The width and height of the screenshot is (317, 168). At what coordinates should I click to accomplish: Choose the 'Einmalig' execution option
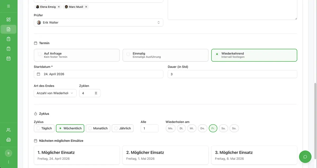tap(165, 55)
